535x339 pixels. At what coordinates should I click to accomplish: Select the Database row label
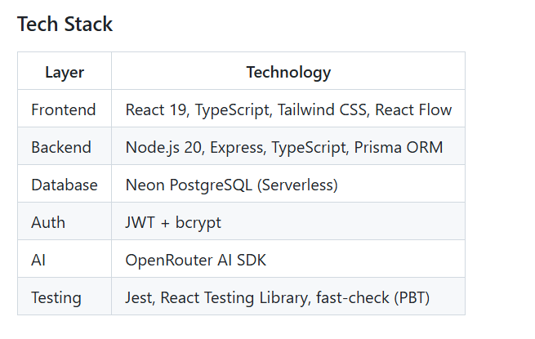click(65, 185)
